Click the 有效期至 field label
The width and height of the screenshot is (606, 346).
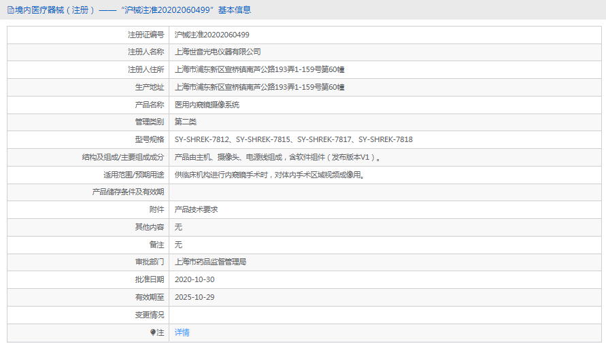pos(149,297)
